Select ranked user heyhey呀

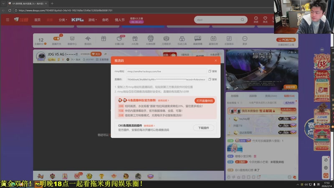[x=245, y=119]
